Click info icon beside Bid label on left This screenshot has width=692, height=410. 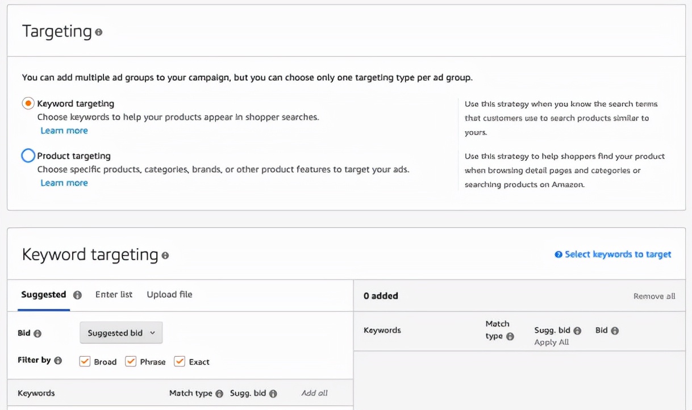click(x=37, y=334)
